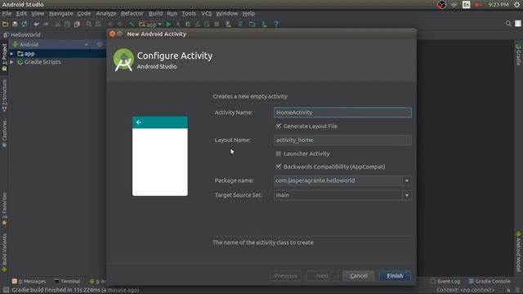Screen dimensions: 523x294
Task: Click the Synchronize toolbar icon
Action: click(x=25, y=24)
